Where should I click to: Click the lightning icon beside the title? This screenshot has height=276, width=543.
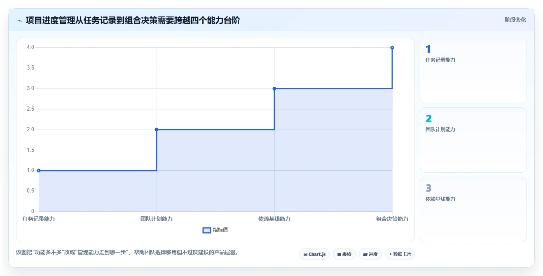(19, 21)
